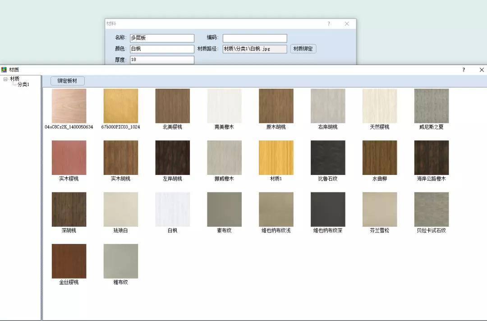This screenshot has width=487, height=321.
Task: Choose the 实木樱桃 material swatch
Action: (69, 158)
